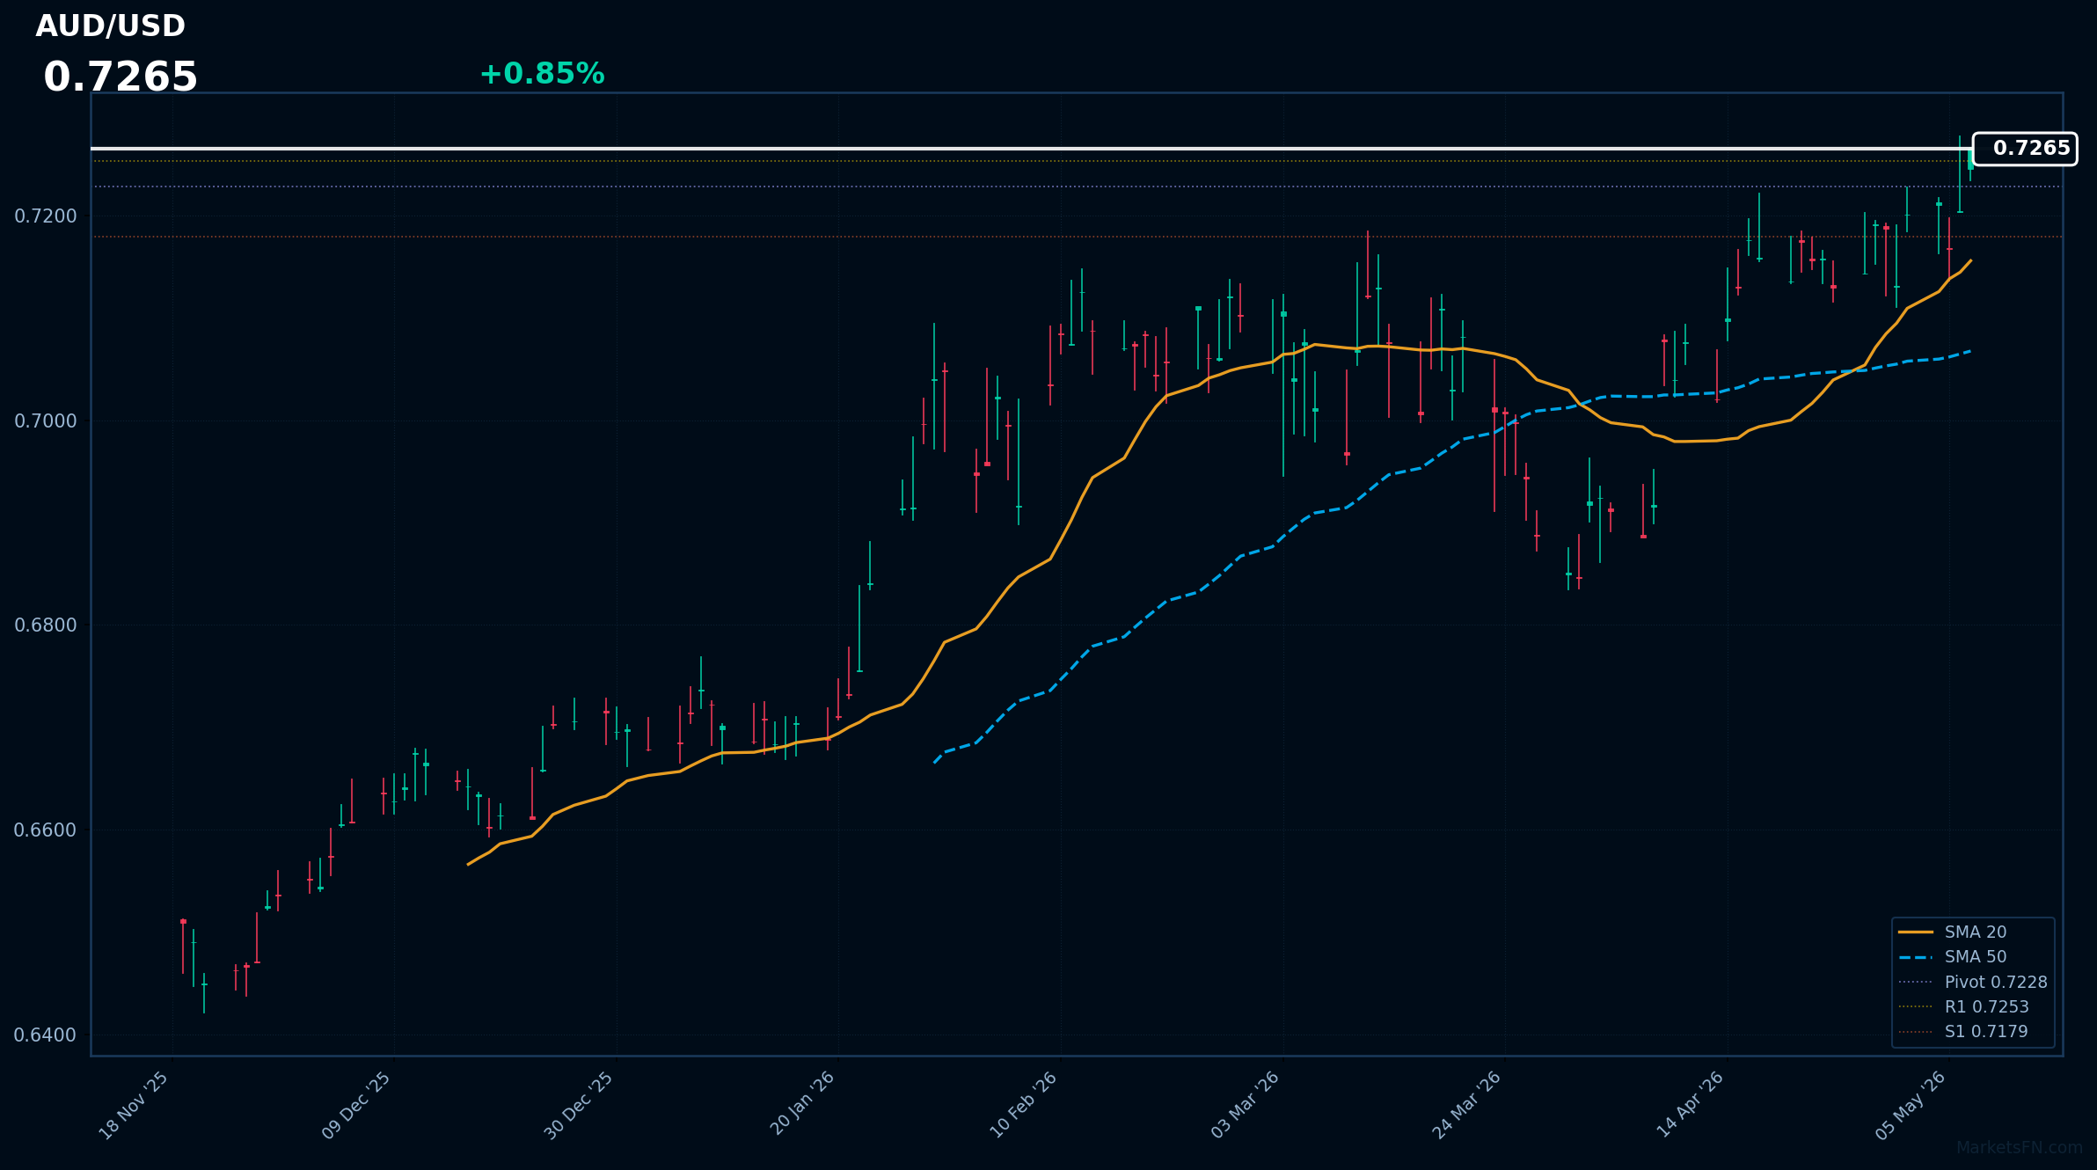Click the first red candle on the chart
The height and width of the screenshot is (1170, 2097).
pos(183,946)
